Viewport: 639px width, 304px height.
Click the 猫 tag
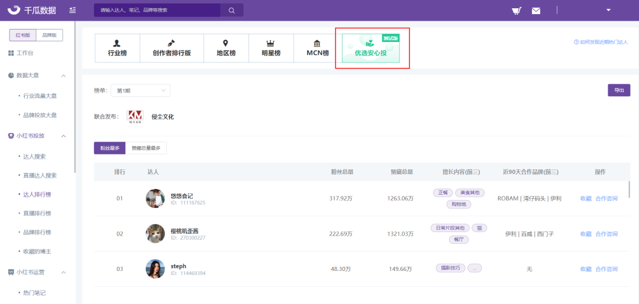480,228
